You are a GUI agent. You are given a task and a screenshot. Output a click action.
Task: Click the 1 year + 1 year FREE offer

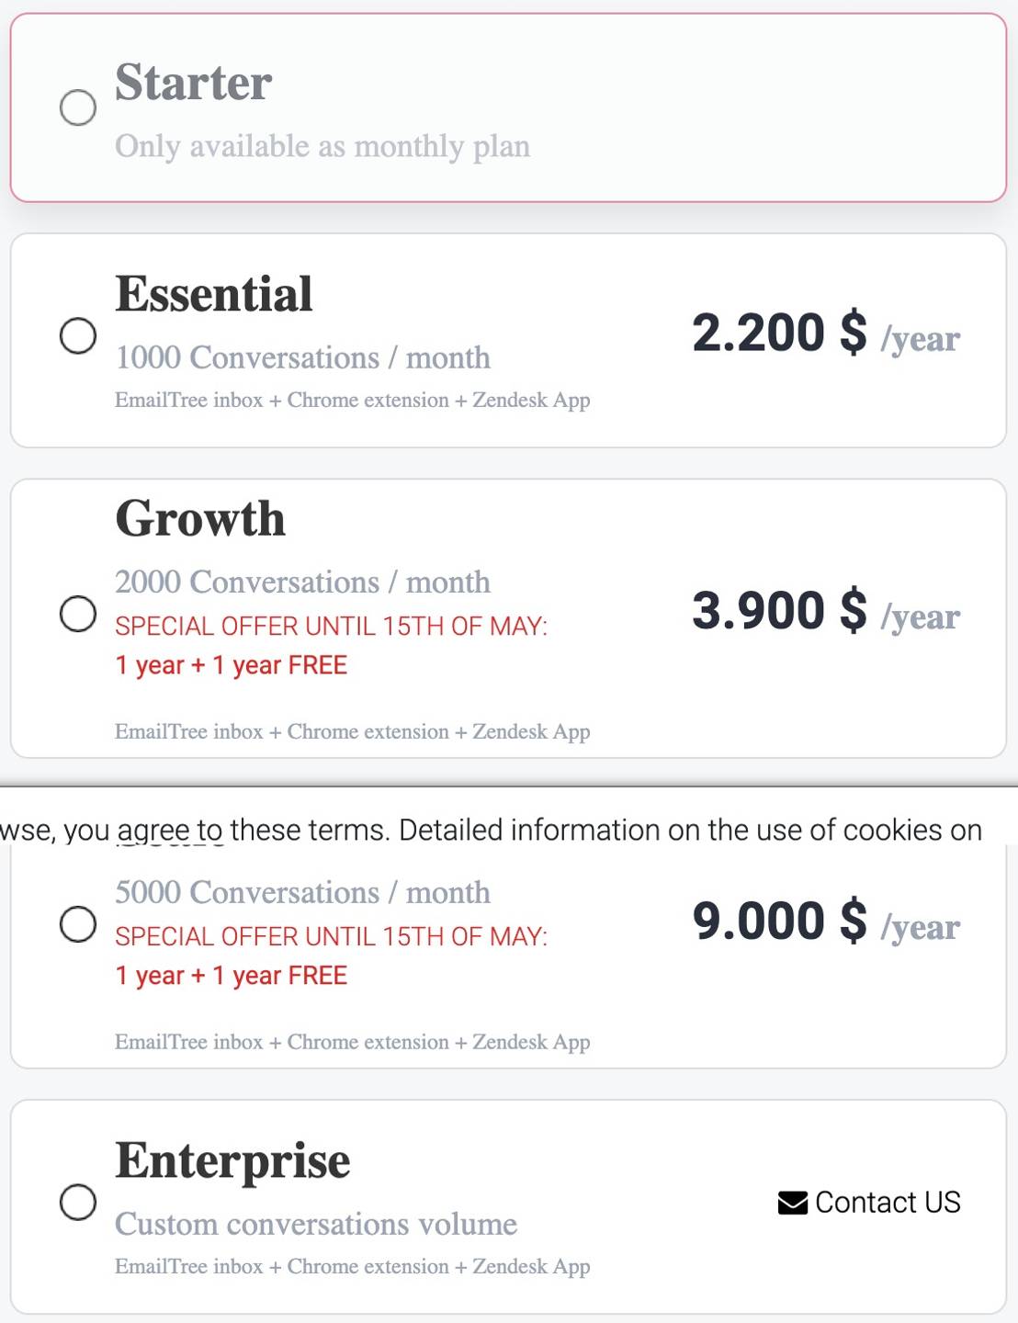point(231,664)
